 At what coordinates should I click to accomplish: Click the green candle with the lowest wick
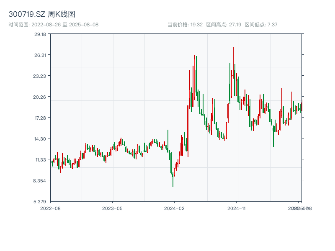pos(173,179)
